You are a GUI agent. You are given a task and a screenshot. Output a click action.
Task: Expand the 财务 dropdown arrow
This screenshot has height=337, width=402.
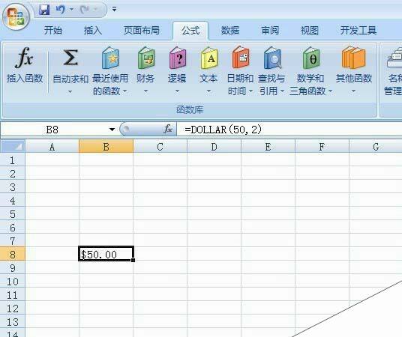pyautogui.click(x=145, y=91)
